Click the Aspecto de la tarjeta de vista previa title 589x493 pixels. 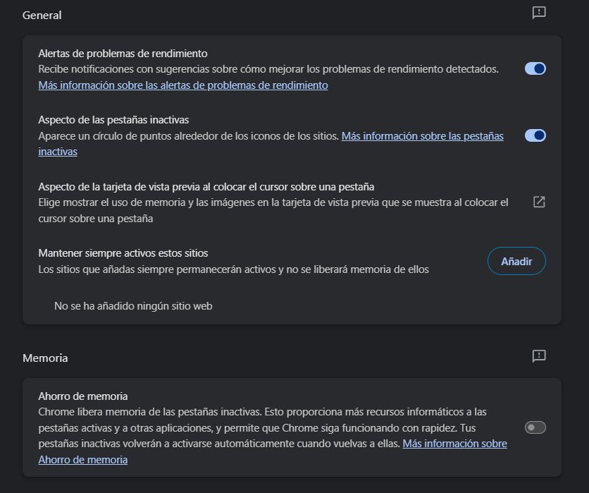coord(206,187)
